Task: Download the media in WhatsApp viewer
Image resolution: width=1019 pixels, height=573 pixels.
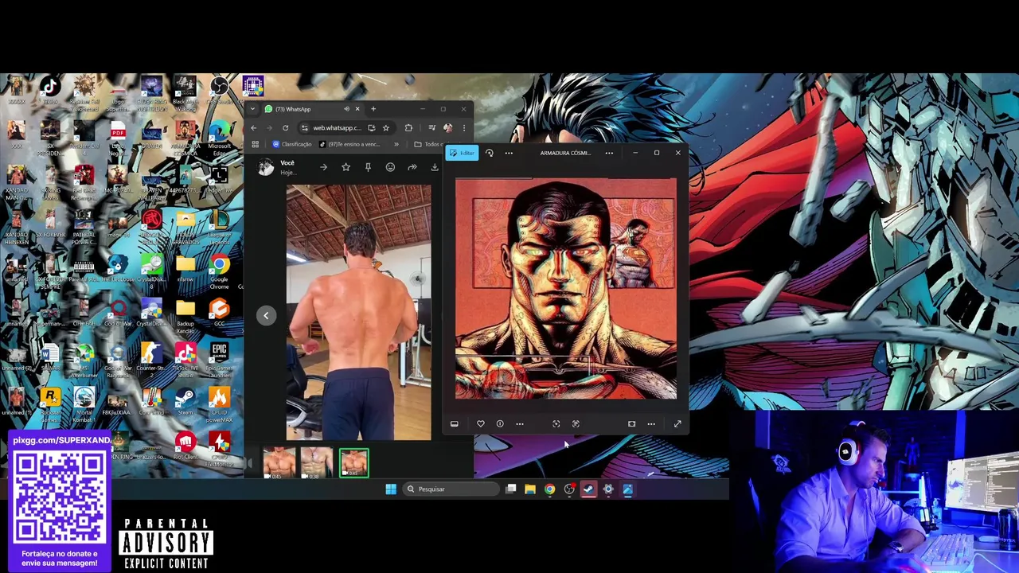Action: (435, 167)
